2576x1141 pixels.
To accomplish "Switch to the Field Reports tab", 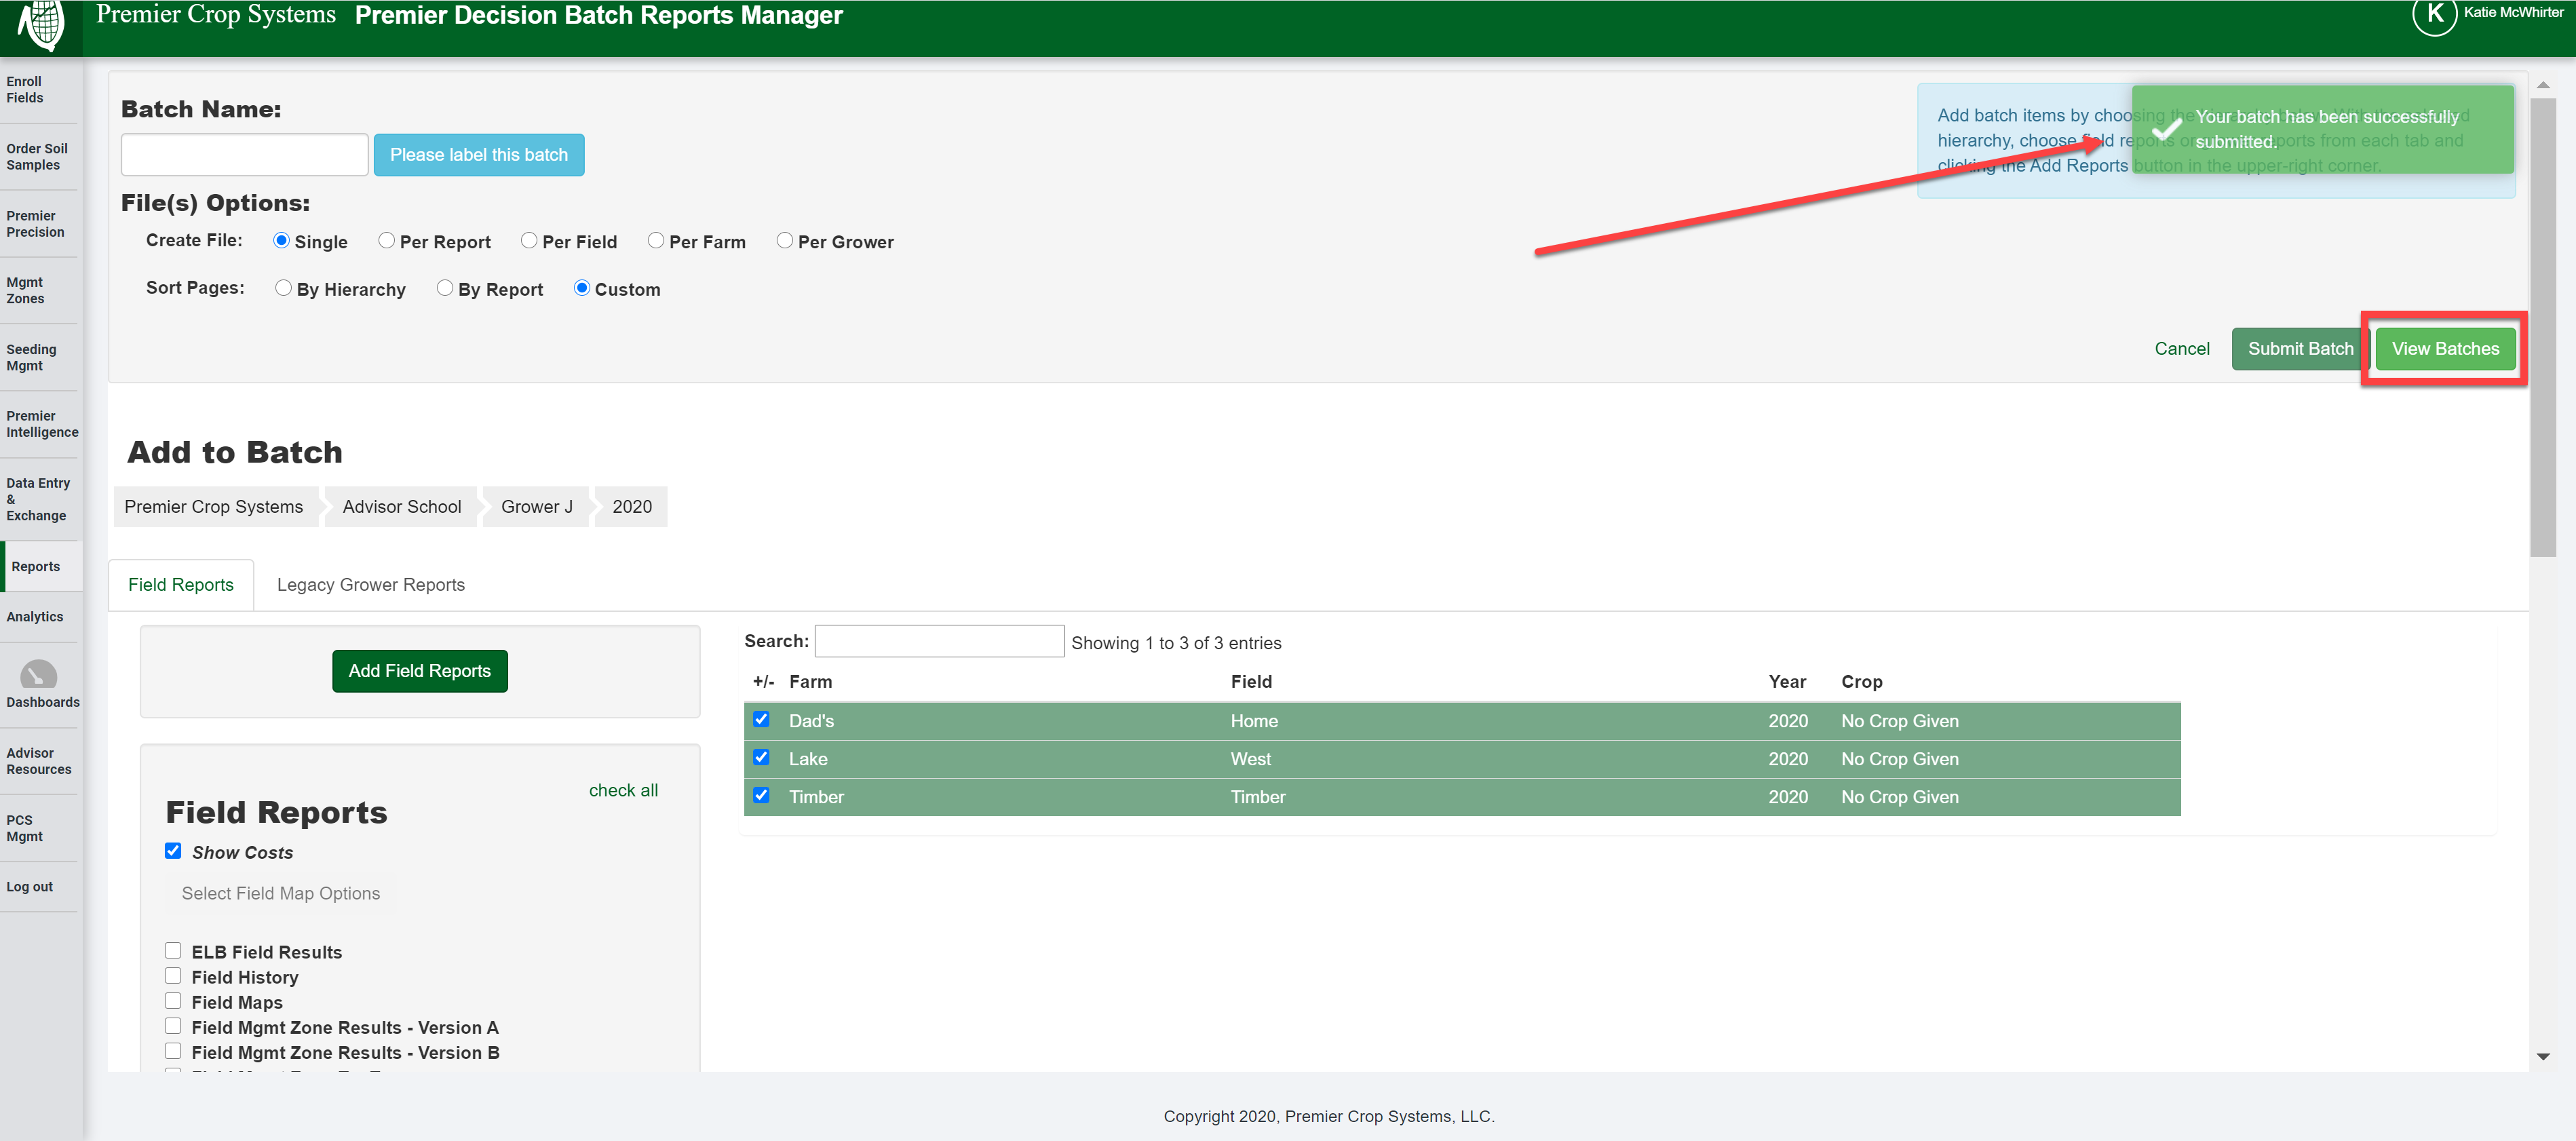I will pos(180,584).
